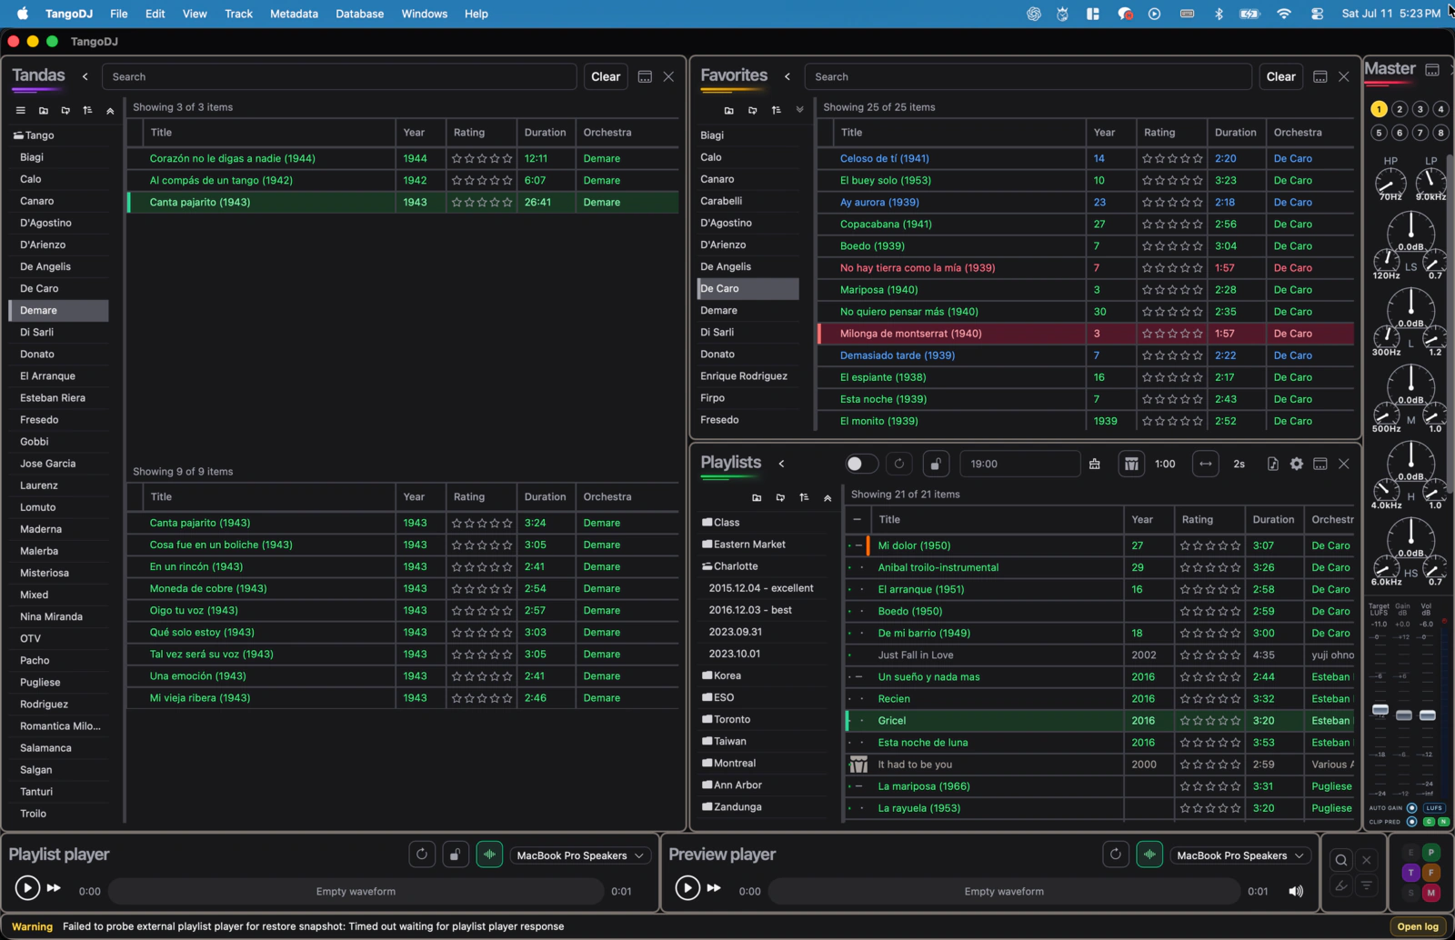Click the orange F round button
Screen dimensions: 1455x940
(1431, 873)
